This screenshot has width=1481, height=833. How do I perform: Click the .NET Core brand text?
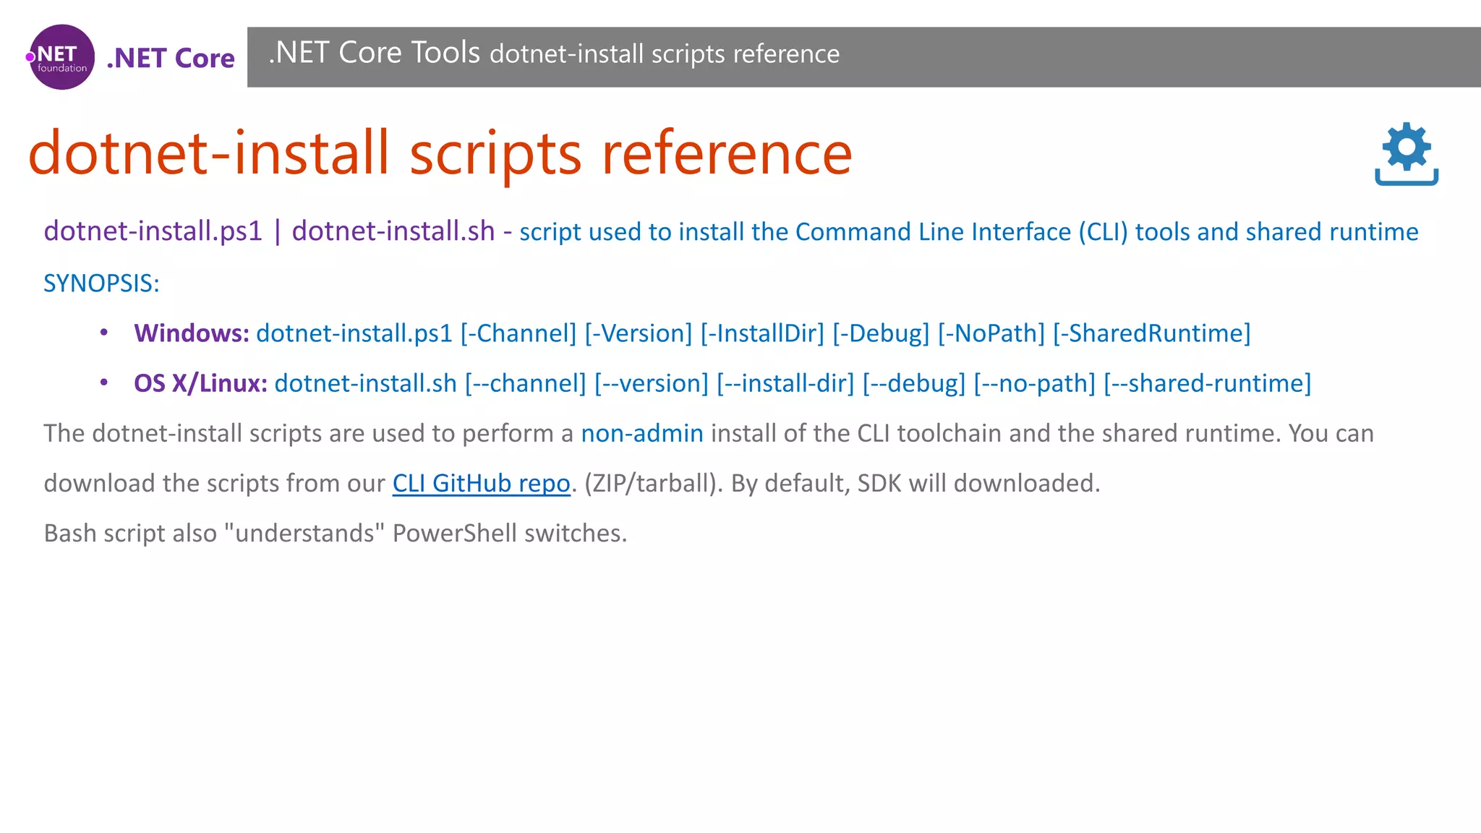click(x=171, y=58)
